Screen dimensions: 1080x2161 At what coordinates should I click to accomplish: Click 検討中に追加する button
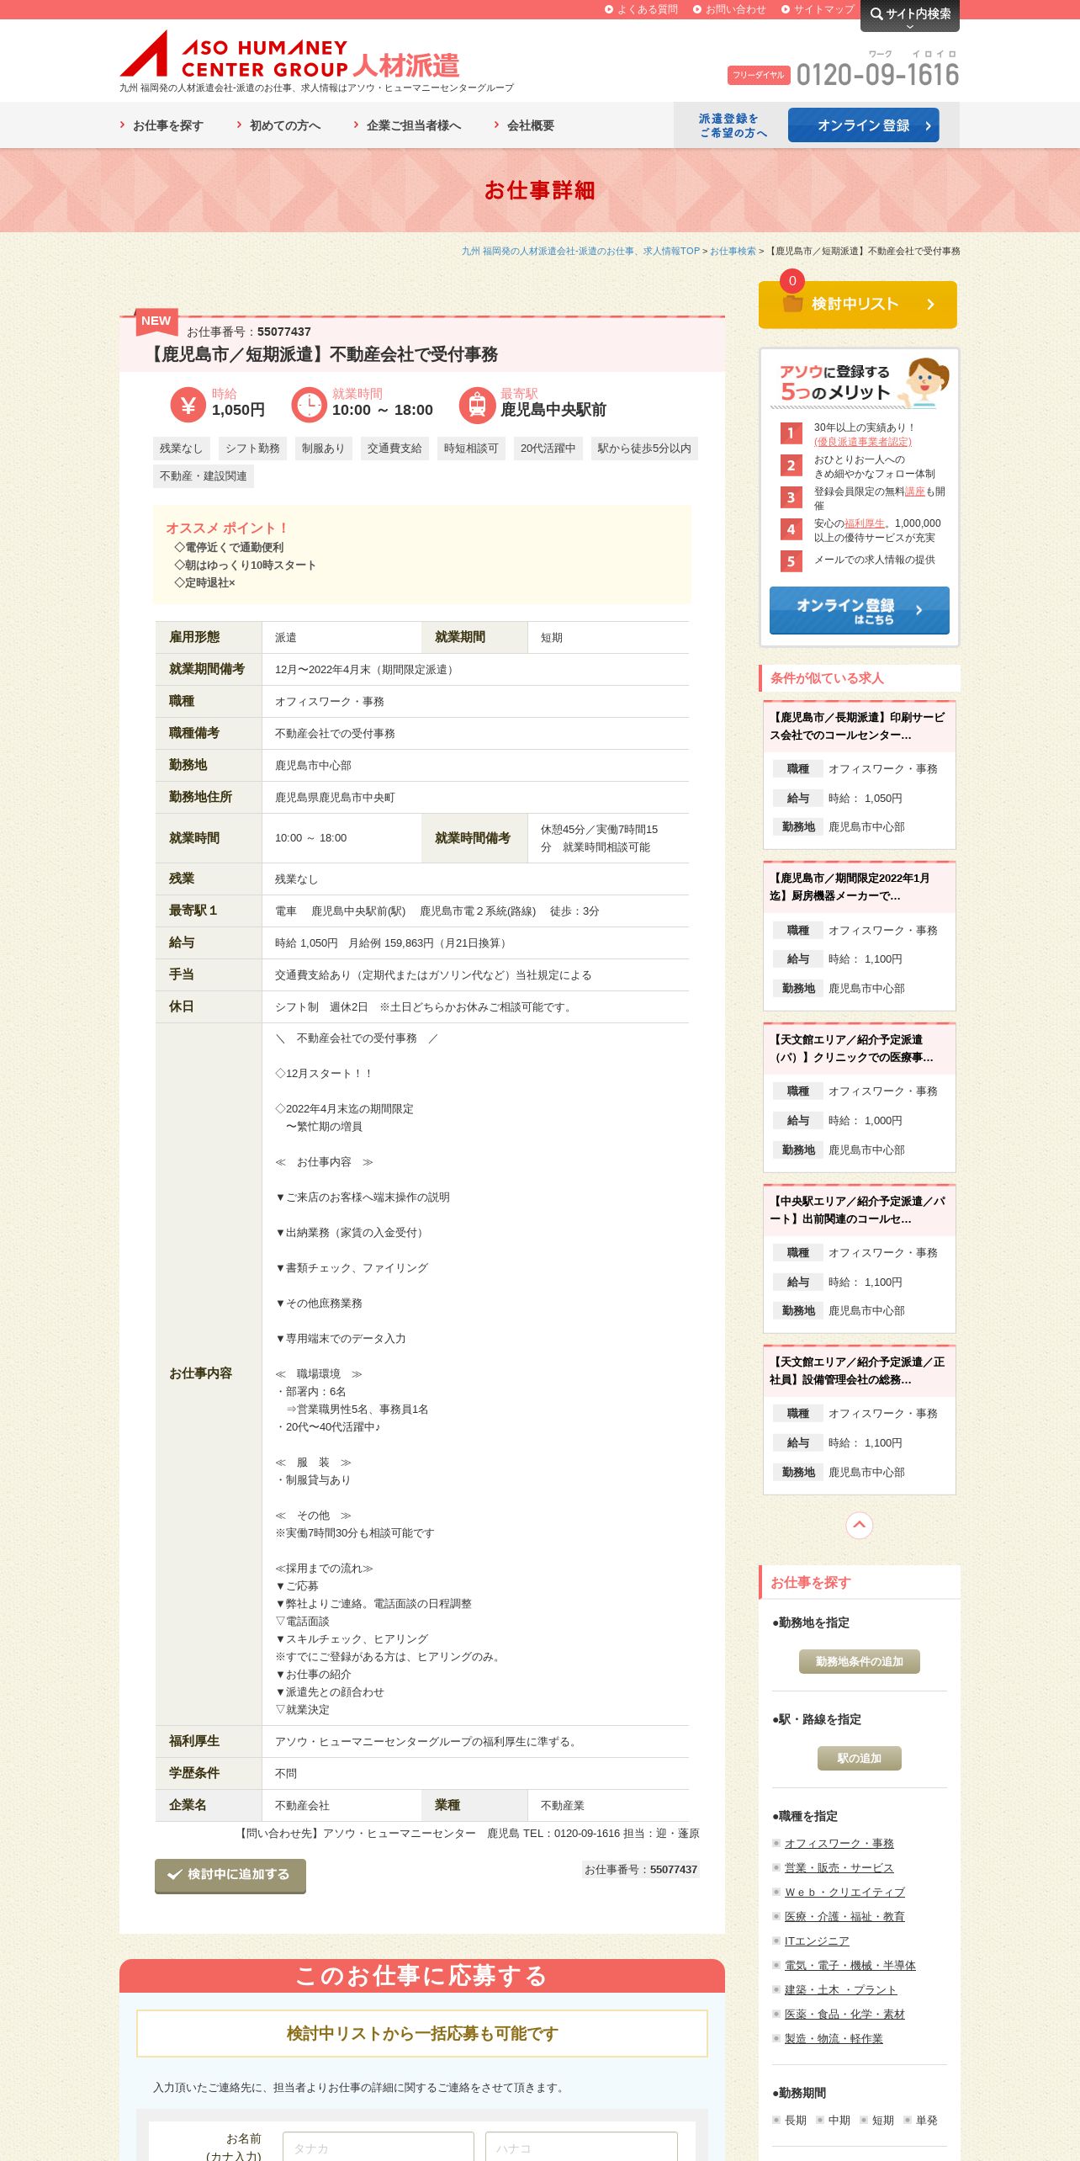point(230,1876)
